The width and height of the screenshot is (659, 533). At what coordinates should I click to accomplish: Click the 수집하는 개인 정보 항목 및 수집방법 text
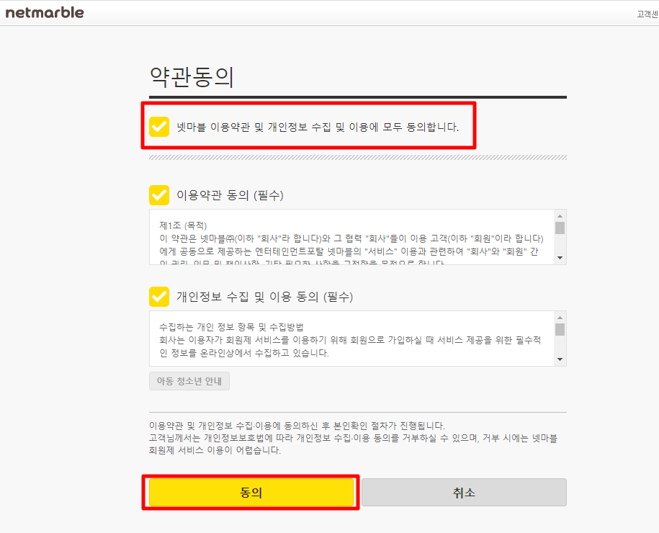point(232,327)
